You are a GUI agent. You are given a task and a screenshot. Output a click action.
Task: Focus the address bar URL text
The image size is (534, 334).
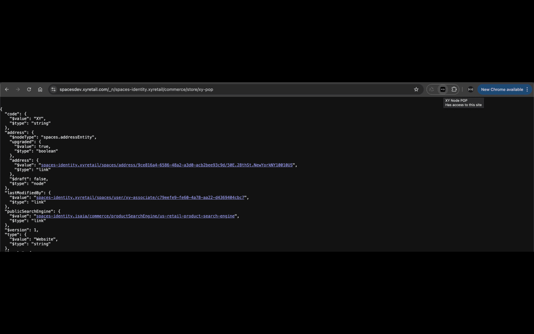click(136, 89)
